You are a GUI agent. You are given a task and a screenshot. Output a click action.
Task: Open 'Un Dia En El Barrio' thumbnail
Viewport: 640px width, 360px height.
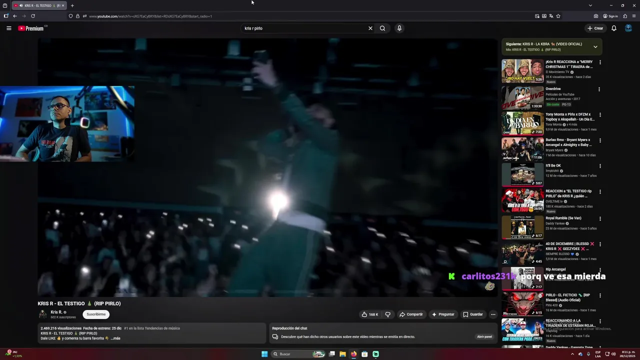522,123
